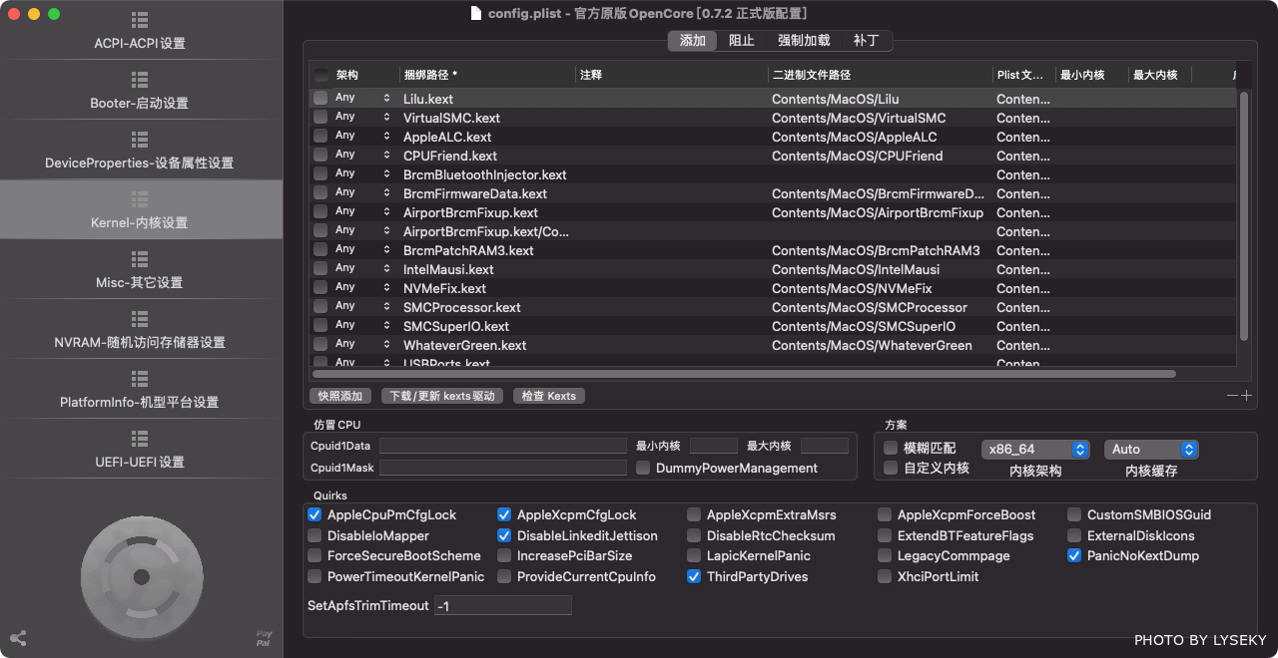
Task: Open the Misc settings section
Action: coord(140,270)
